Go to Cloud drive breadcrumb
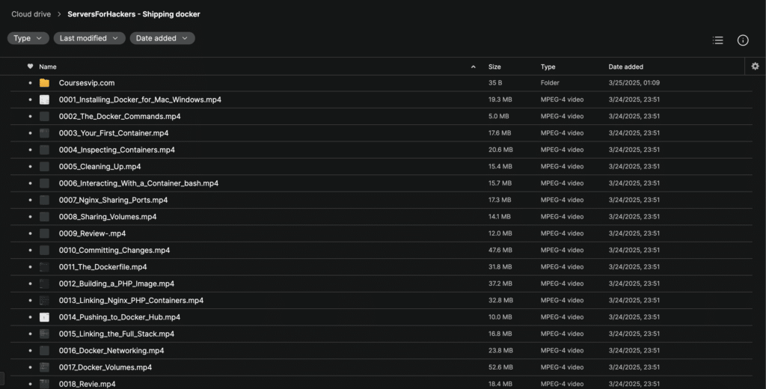This screenshot has width=766, height=389. [x=31, y=14]
